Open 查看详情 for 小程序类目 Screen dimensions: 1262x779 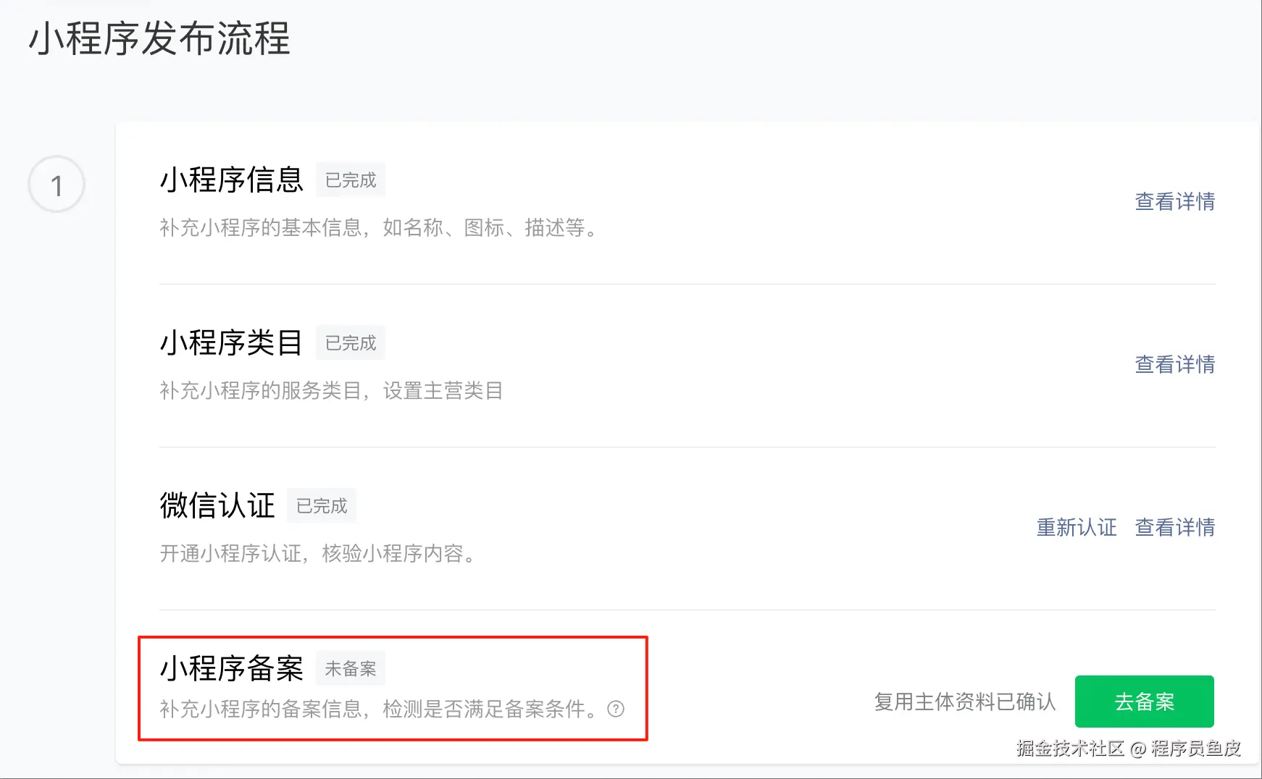tap(1174, 364)
